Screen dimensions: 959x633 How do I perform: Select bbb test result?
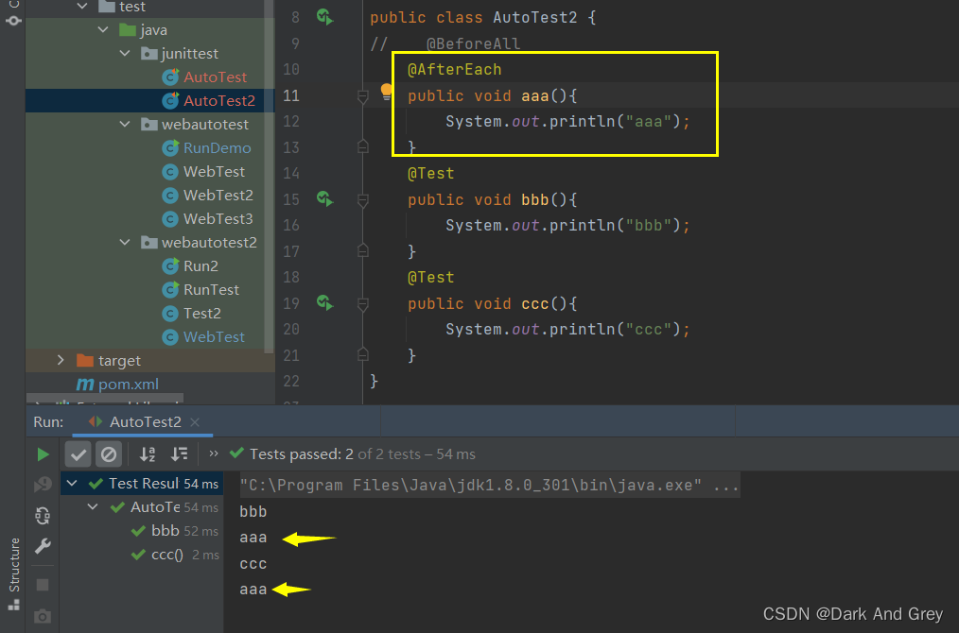point(166,530)
